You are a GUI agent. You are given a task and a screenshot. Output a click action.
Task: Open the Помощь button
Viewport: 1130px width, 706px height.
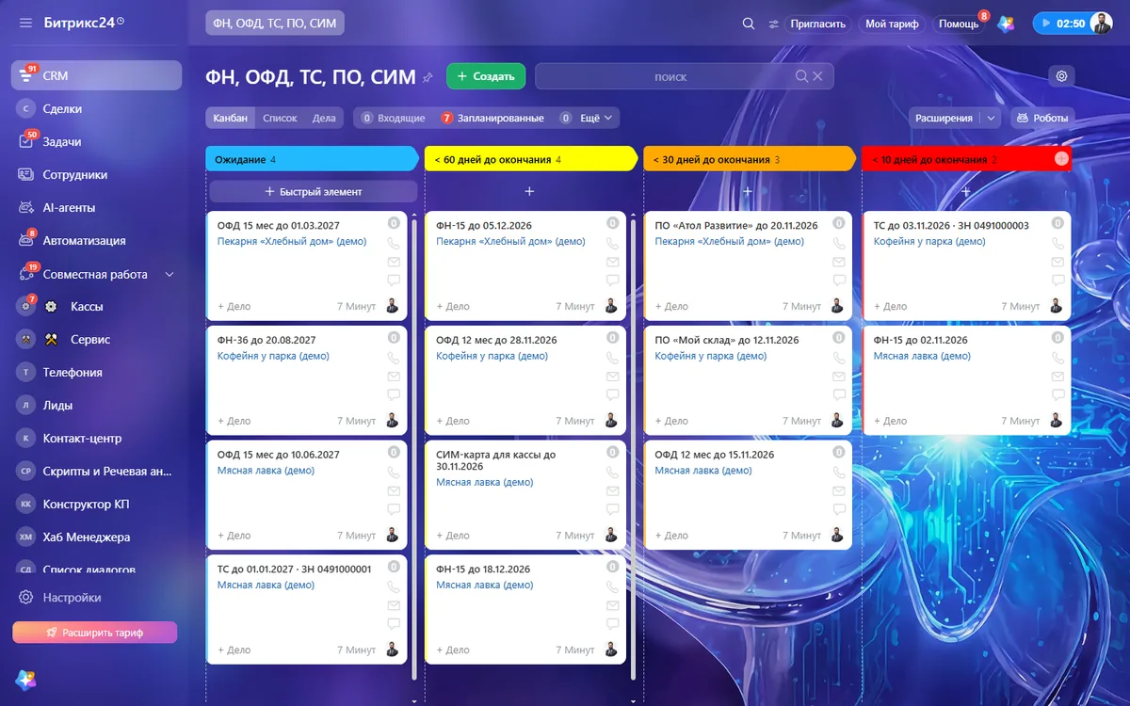(x=959, y=24)
